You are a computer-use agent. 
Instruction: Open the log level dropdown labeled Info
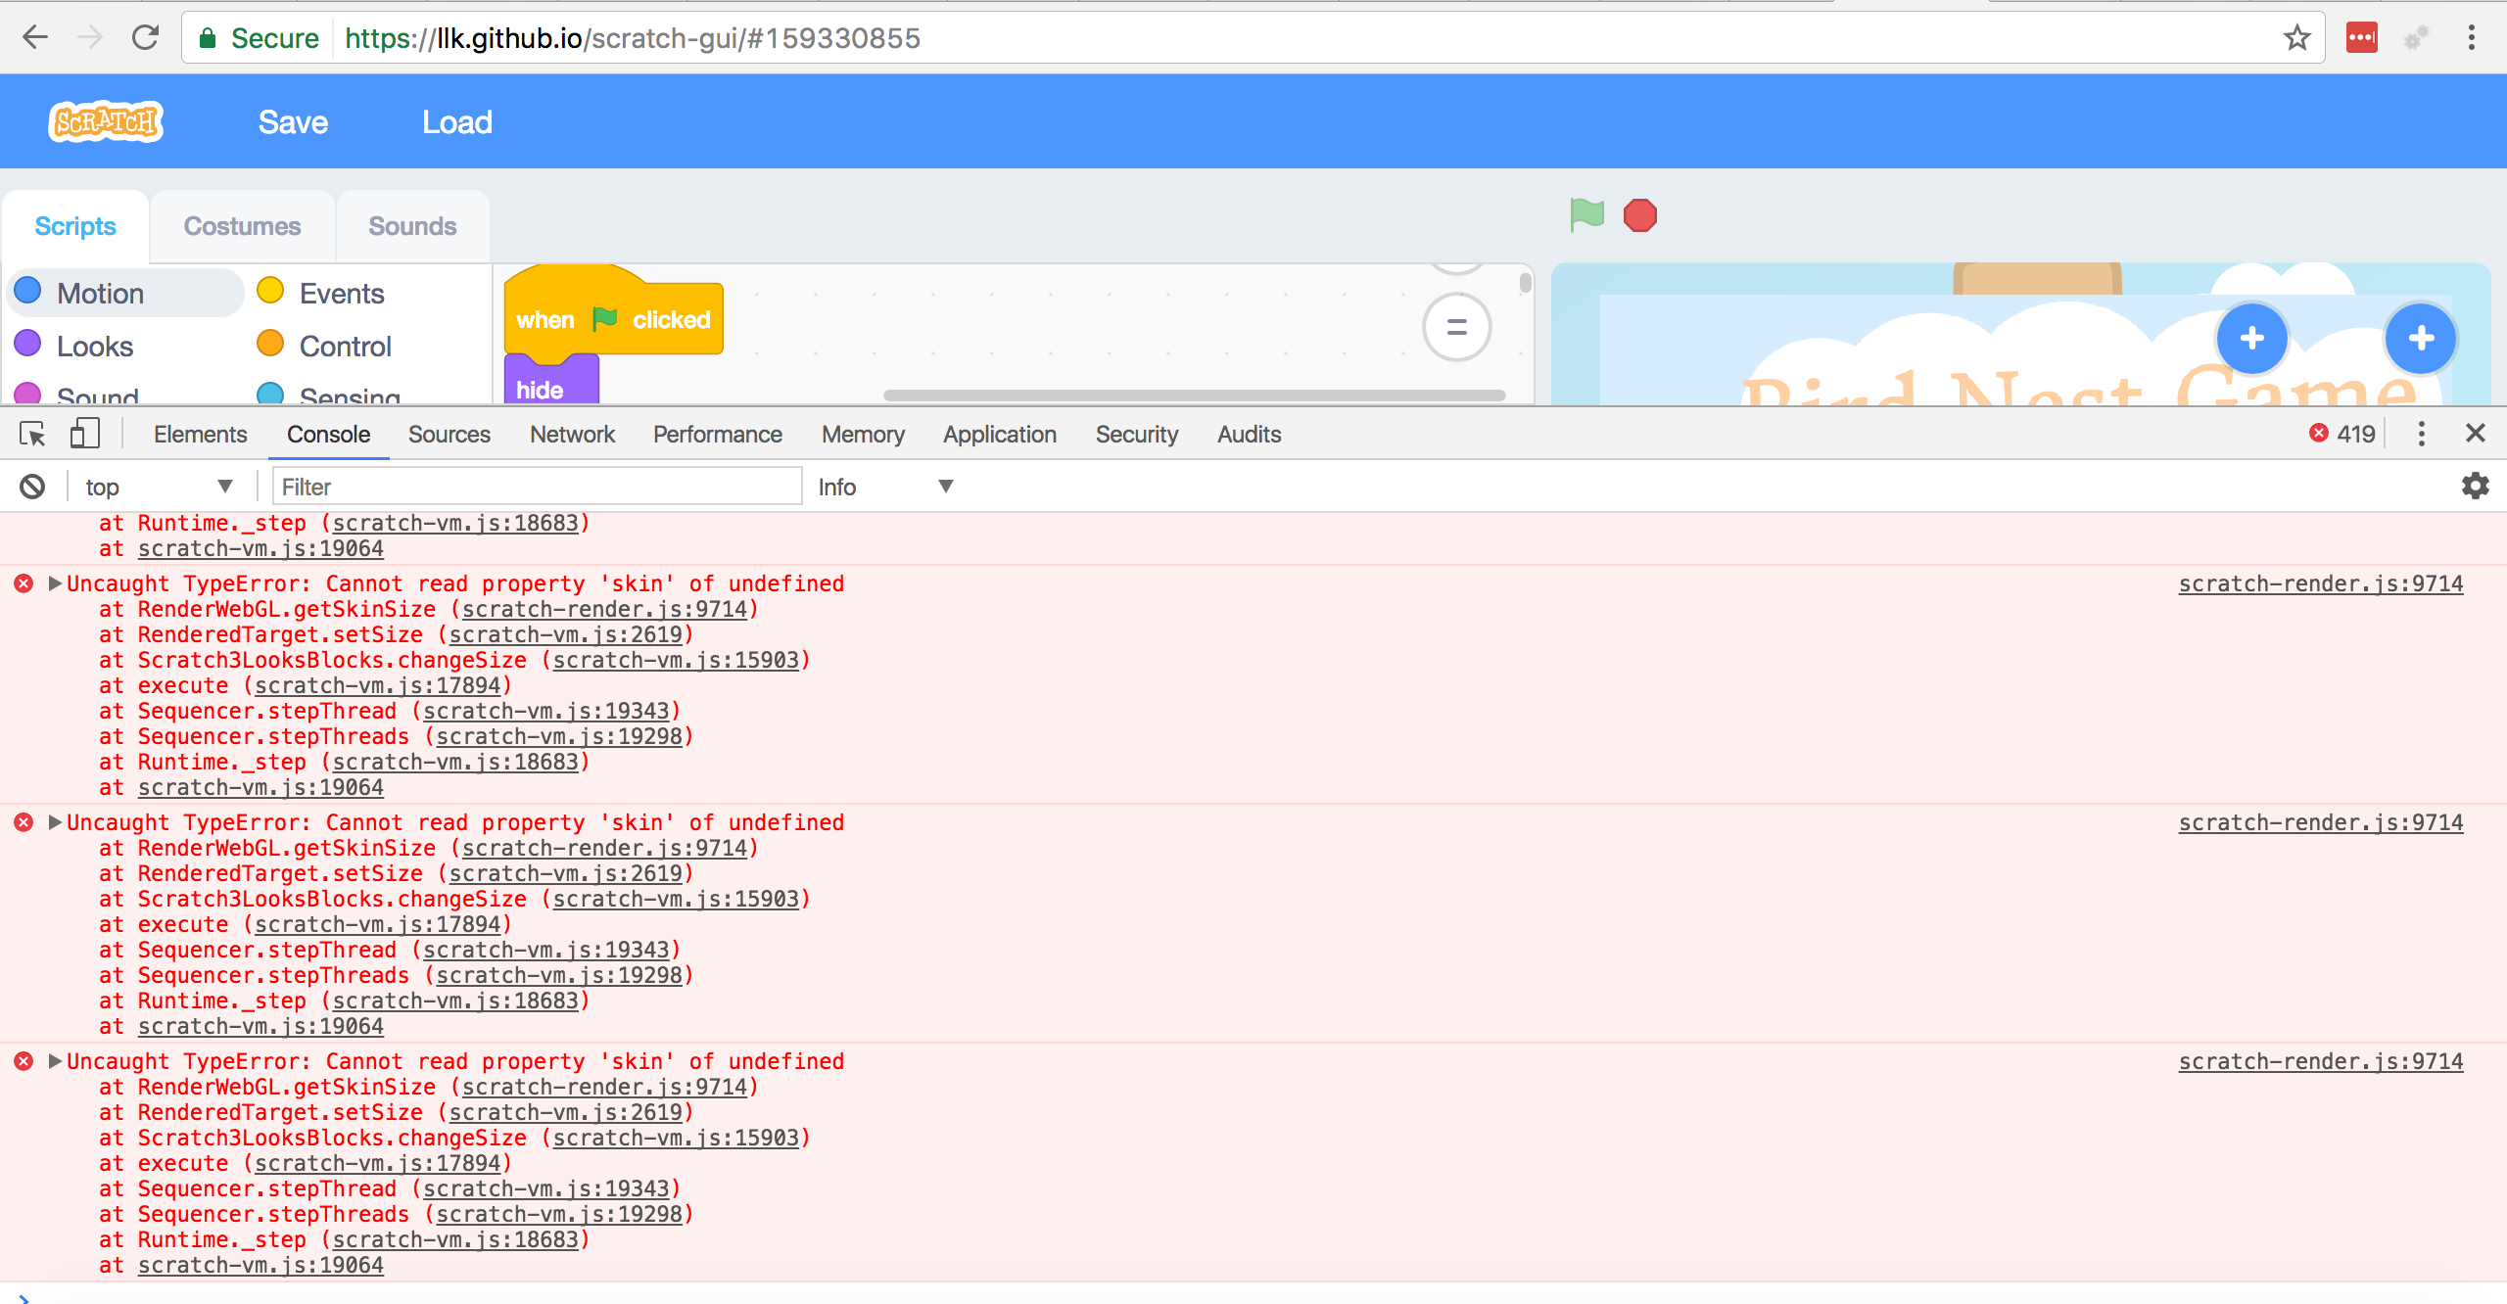pyautogui.click(x=881, y=486)
